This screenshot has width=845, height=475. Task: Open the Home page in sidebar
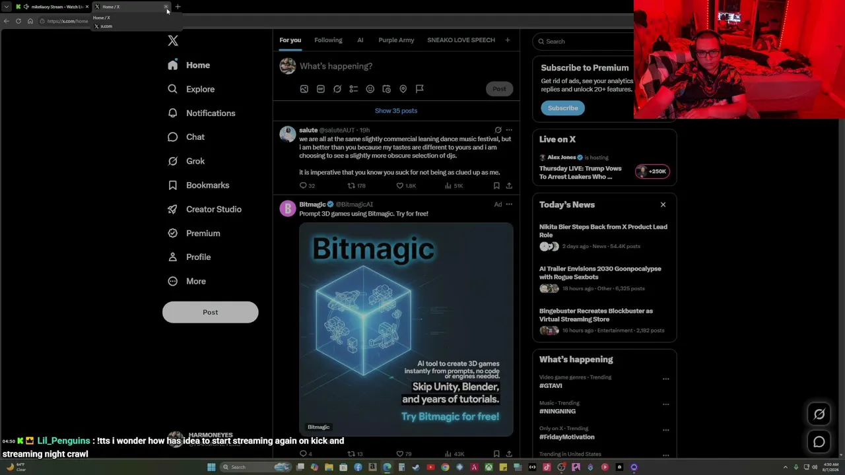coord(189,65)
